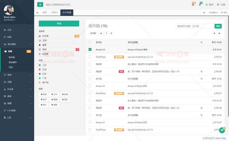Expand the 统计图表 sidebar menu
This screenshot has height=141, width=229.
click(x=17, y=44)
